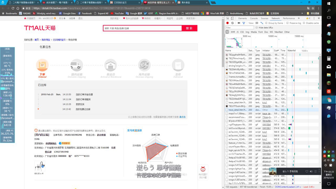Enable the Disable cache checkbox
Image resolution: width=336 pixels, height=189 pixels.
tap(304, 23)
